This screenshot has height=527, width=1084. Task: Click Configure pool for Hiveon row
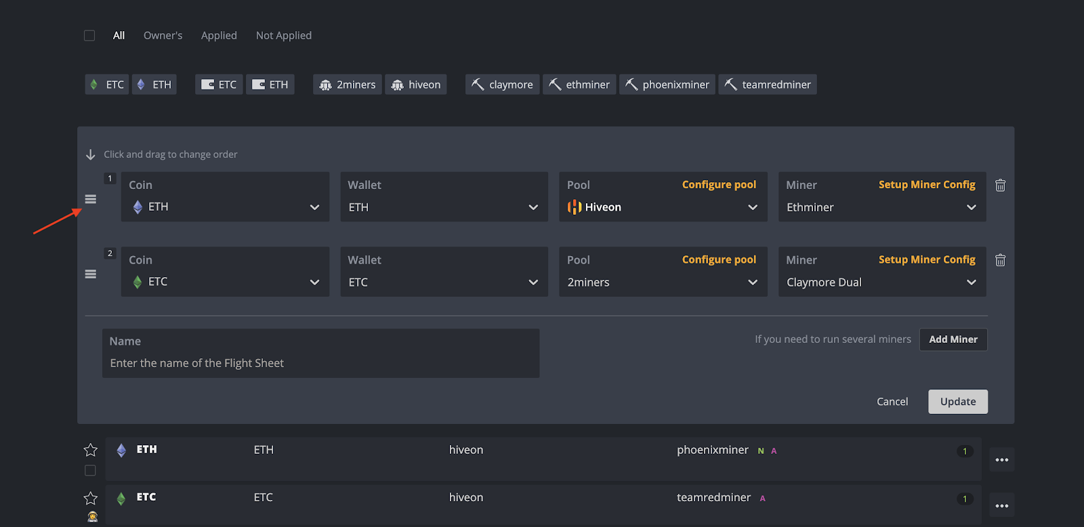click(719, 185)
